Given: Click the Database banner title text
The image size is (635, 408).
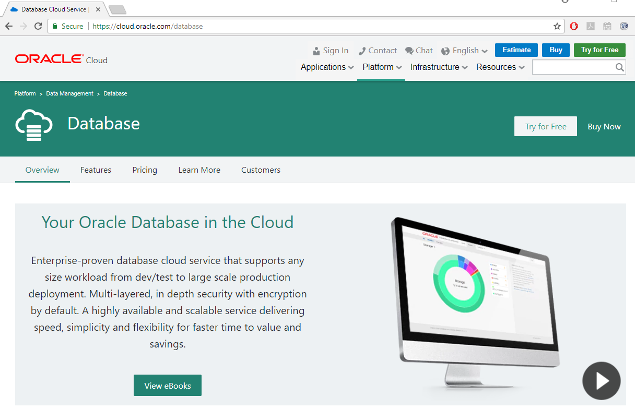Looking at the screenshot, I should point(104,123).
